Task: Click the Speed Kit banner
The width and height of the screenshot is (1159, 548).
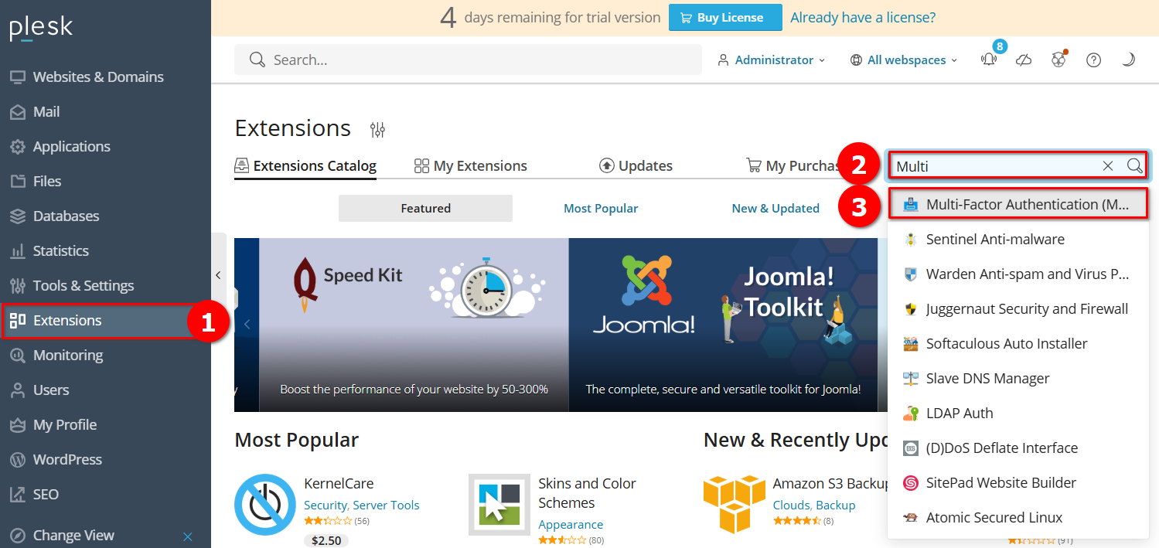Action: pos(414,325)
